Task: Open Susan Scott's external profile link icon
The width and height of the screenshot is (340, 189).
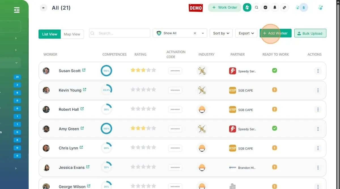Action: pyautogui.click(x=84, y=70)
